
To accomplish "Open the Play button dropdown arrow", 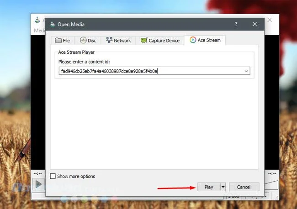I will [x=223, y=187].
